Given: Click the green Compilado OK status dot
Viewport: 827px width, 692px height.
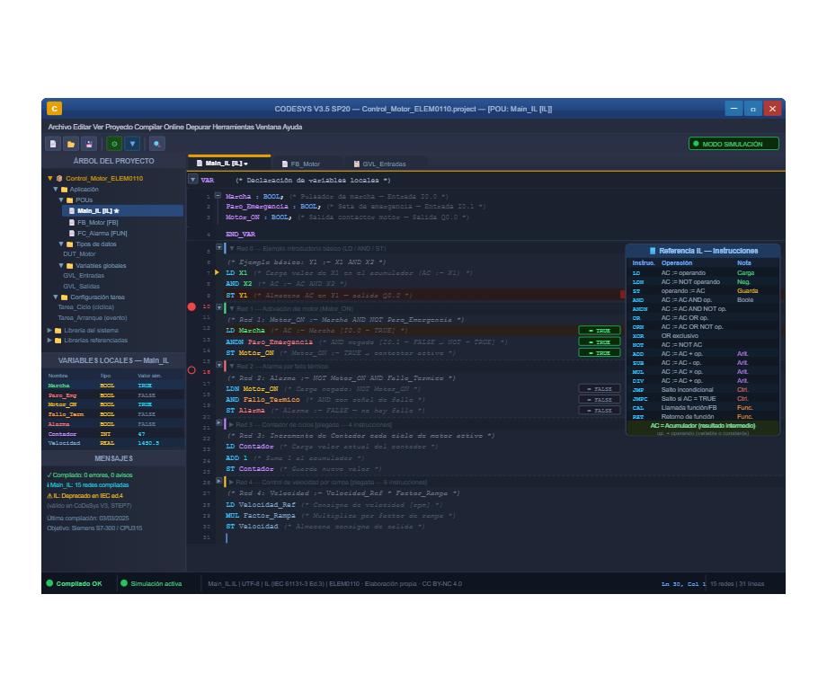Looking at the screenshot, I should 49,583.
